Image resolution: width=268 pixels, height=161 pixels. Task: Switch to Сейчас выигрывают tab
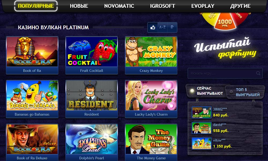click(206, 91)
